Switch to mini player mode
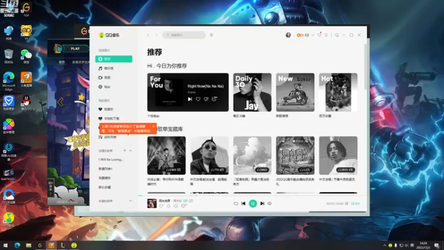This screenshot has height=250, width=444. (x=337, y=35)
